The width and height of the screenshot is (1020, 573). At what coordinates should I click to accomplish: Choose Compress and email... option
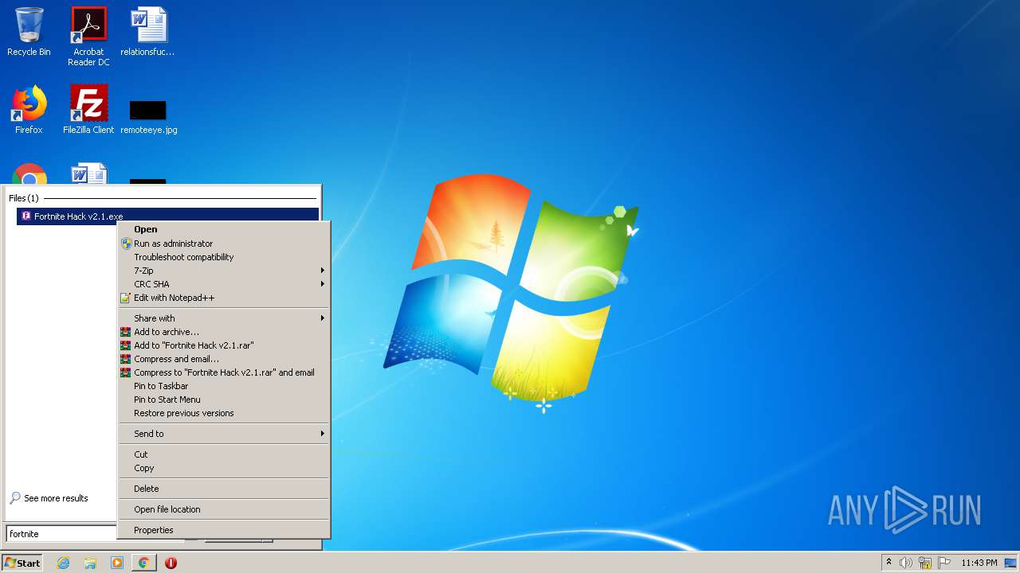coord(223,359)
